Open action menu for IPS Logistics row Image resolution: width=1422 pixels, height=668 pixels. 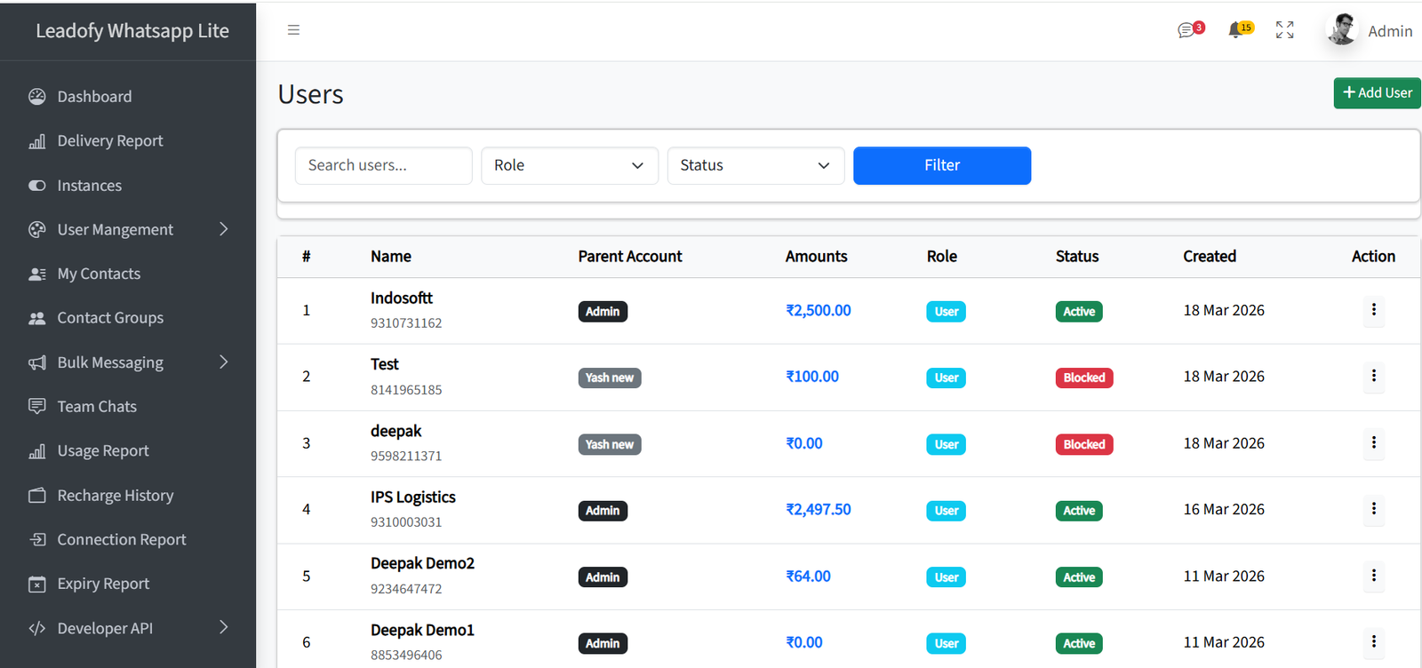pos(1373,509)
